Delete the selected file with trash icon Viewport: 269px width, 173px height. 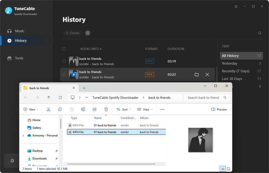pos(106,109)
